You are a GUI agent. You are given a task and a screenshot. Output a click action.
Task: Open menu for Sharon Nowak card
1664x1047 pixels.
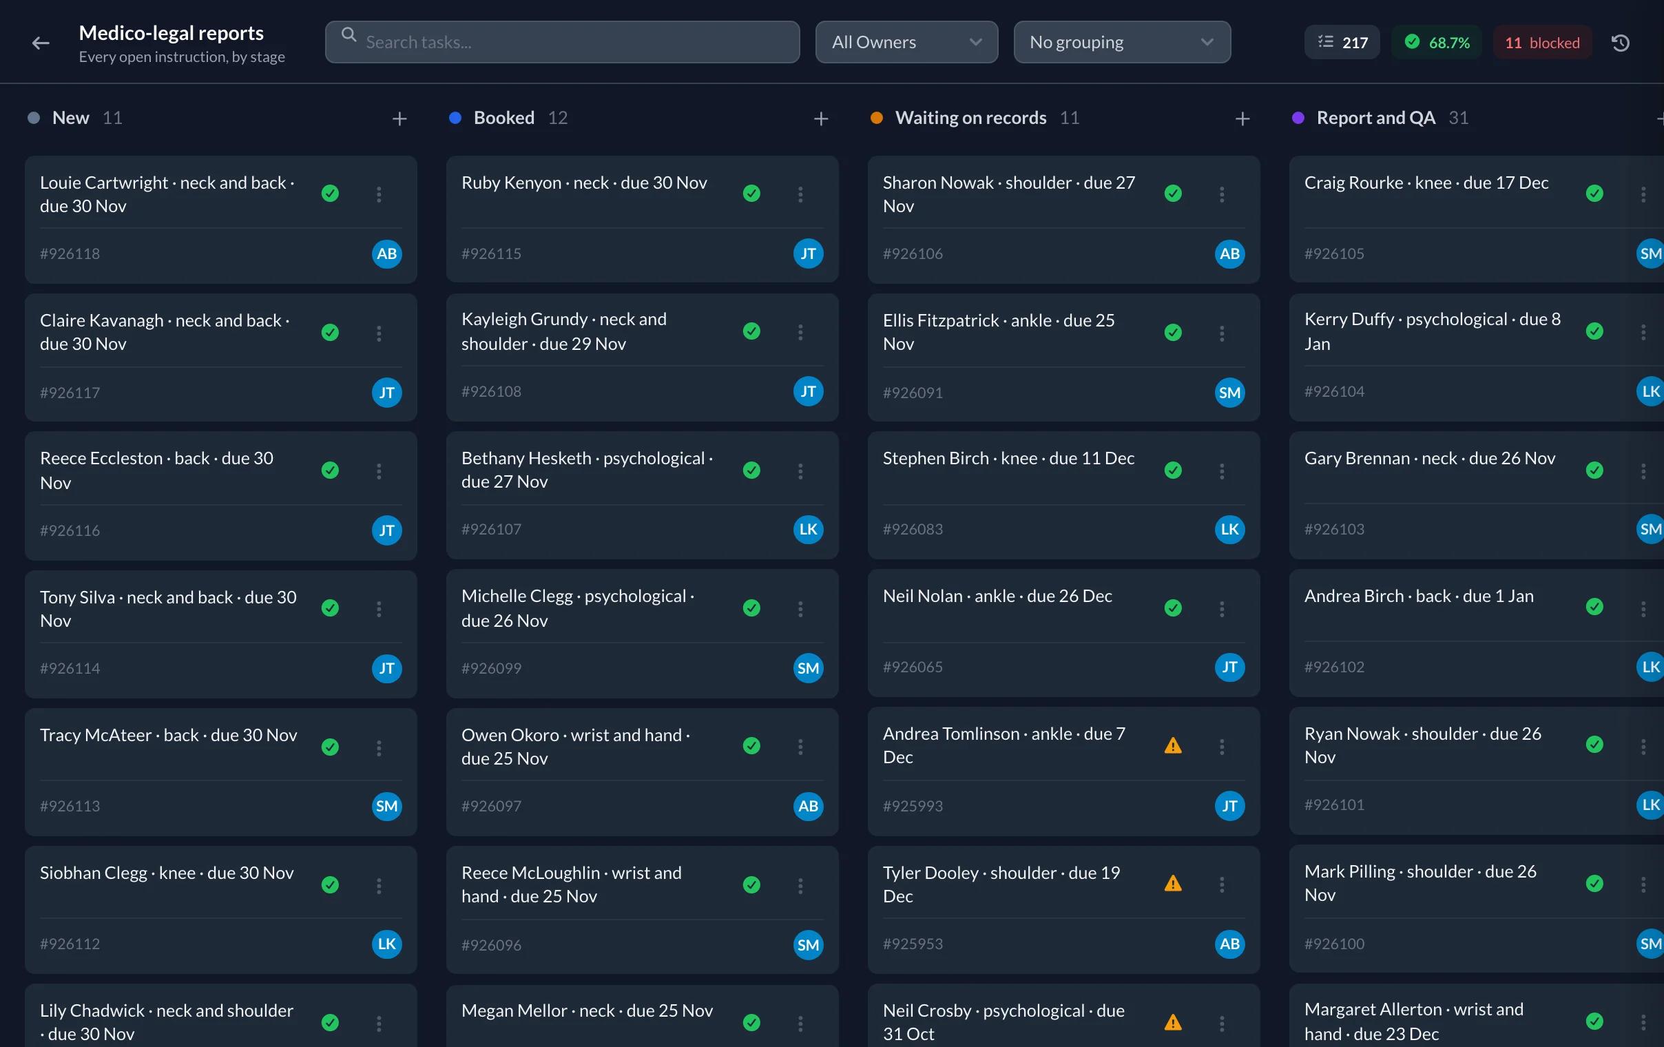pyautogui.click(x=1222, y=194)
